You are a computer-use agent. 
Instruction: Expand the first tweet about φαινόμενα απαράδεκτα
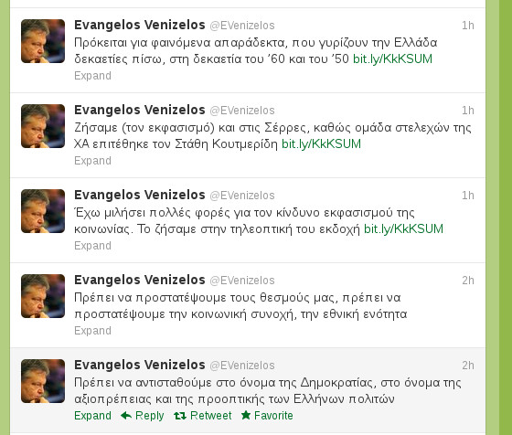(92, 76)
